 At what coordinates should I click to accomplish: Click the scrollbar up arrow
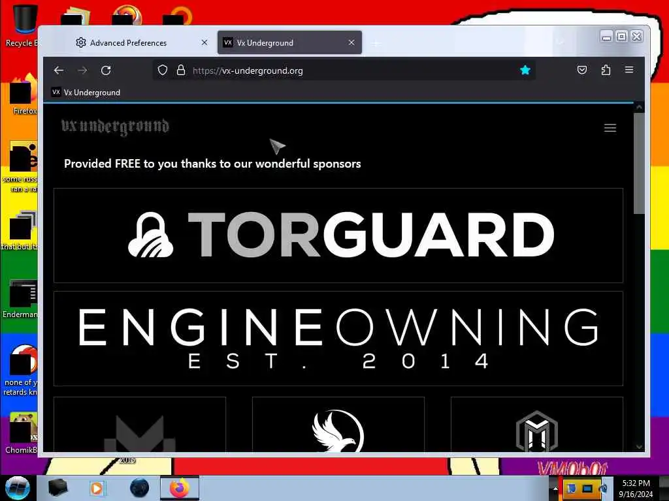639,108
